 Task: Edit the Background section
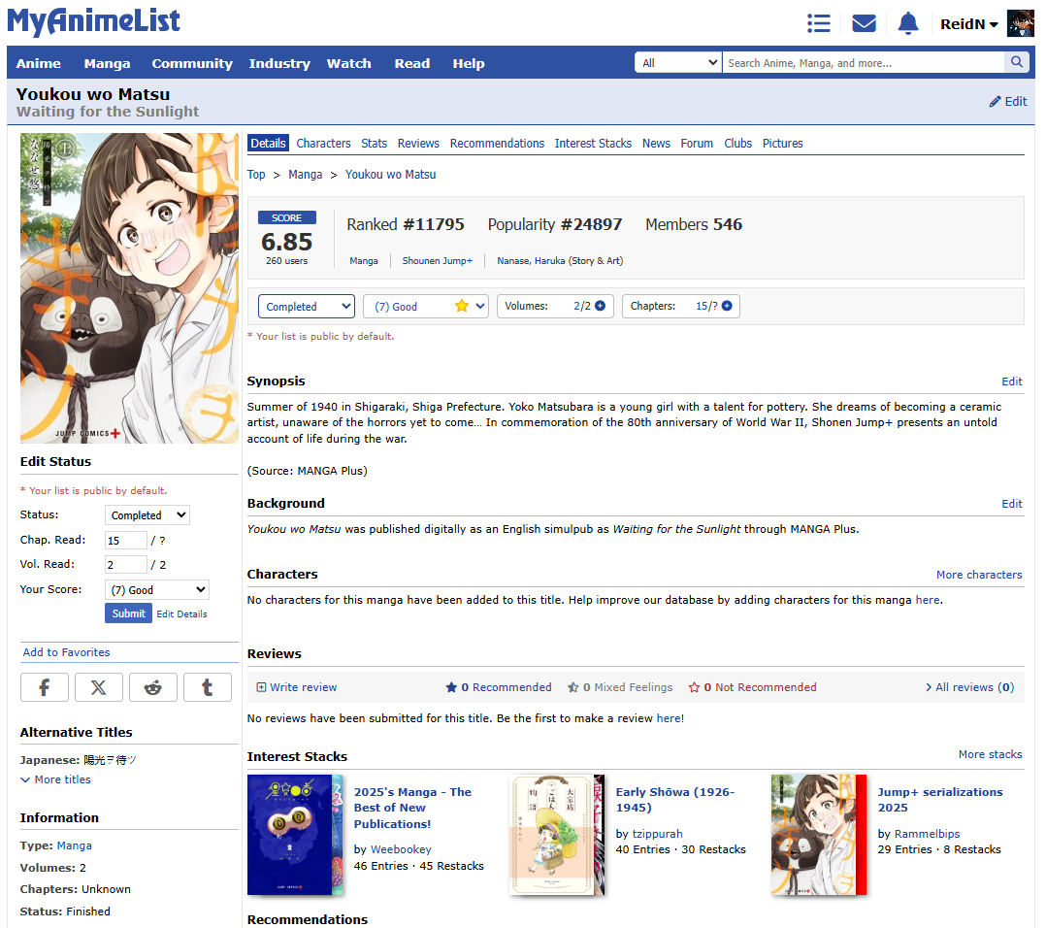coord(1011,504)
